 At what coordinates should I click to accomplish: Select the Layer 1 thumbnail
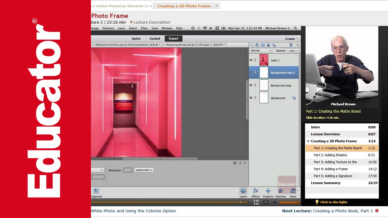(x=264, y=60)
